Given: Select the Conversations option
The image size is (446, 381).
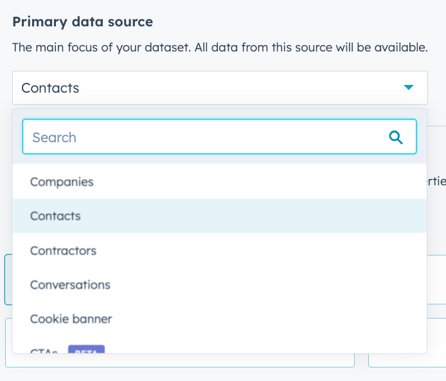Looking at the screenshot, I should click(70, 284).
